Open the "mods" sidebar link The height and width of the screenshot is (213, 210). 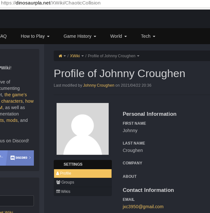[12, 120]
